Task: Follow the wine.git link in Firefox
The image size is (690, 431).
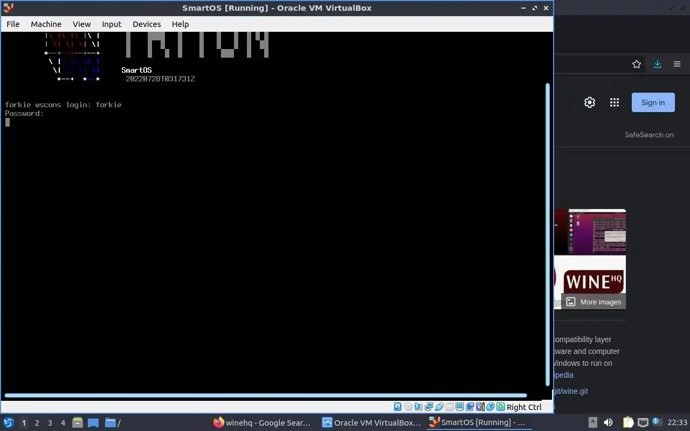Action: pos(571,391)
